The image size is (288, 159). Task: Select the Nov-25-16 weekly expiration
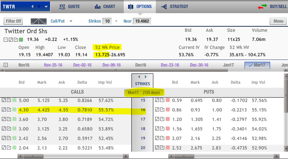point(53,65)
